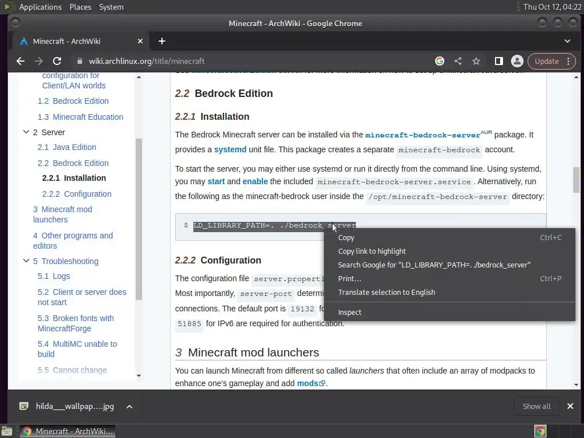Go to 2.2.2 Configuration in sidebar
584x438 pixels.
click(77, 194)
